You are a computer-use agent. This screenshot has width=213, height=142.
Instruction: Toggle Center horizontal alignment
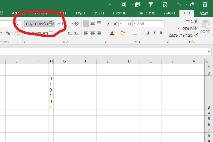tap(93, 33)
